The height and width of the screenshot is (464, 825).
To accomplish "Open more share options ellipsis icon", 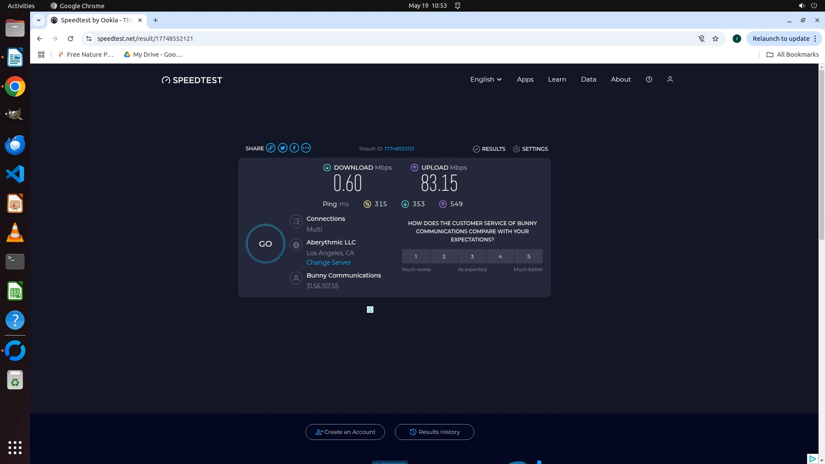I will pos(306,148).
